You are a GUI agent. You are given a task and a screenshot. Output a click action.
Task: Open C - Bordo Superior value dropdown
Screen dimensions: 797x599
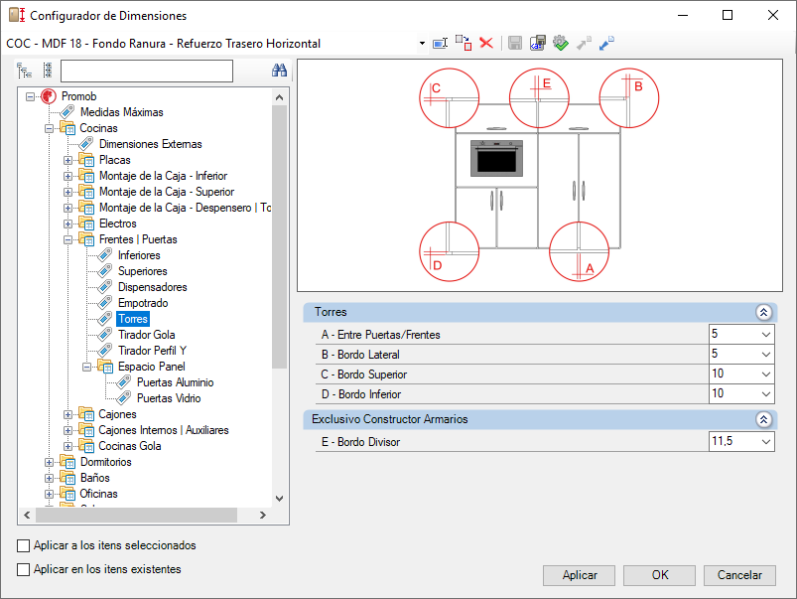[766, 374]
